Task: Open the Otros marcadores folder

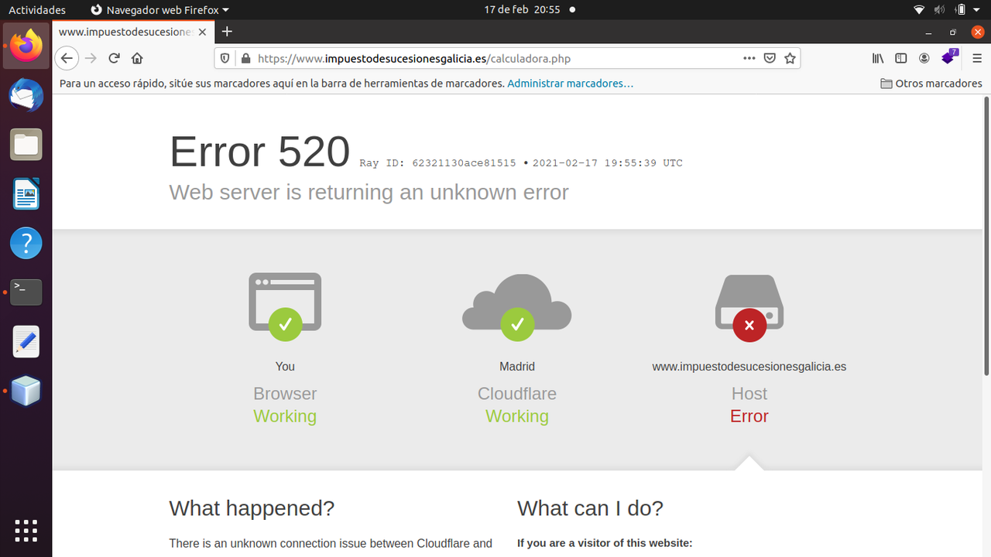Action: [x=931, y=84]
